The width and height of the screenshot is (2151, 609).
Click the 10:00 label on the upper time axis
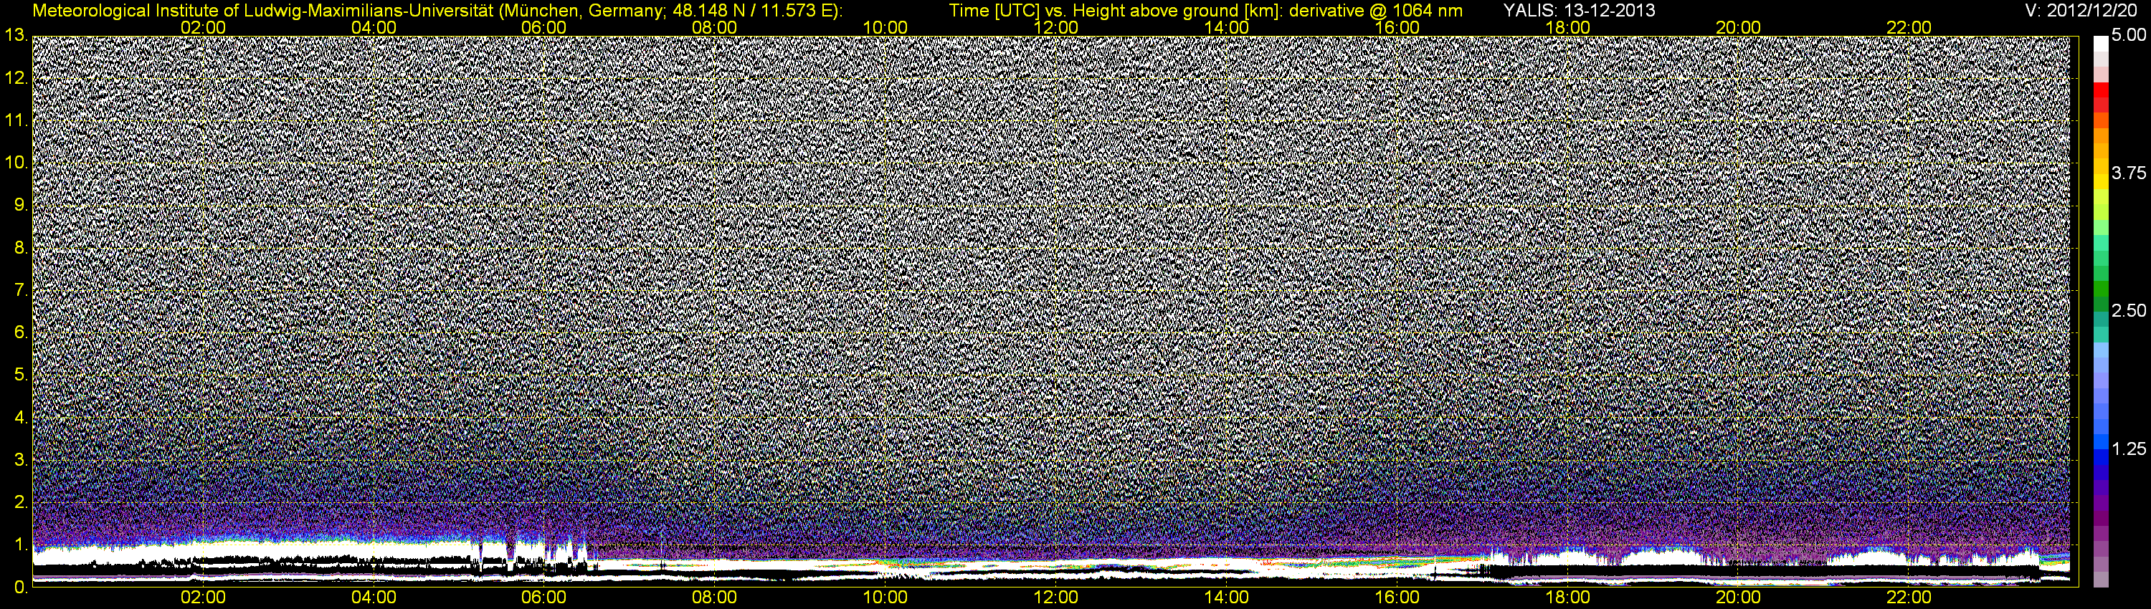click(x=885, y=27)
